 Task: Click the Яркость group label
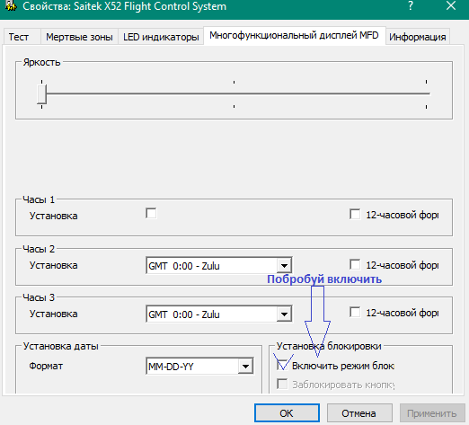point(42,62)
